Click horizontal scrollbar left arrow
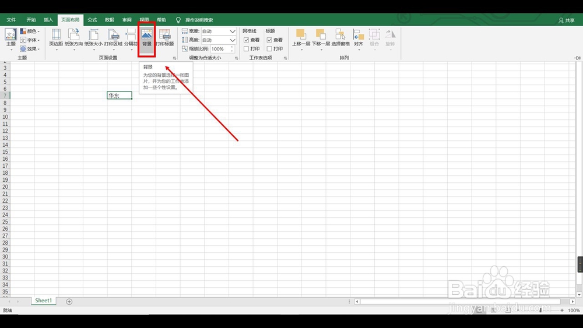 click(x=357, y=302)
